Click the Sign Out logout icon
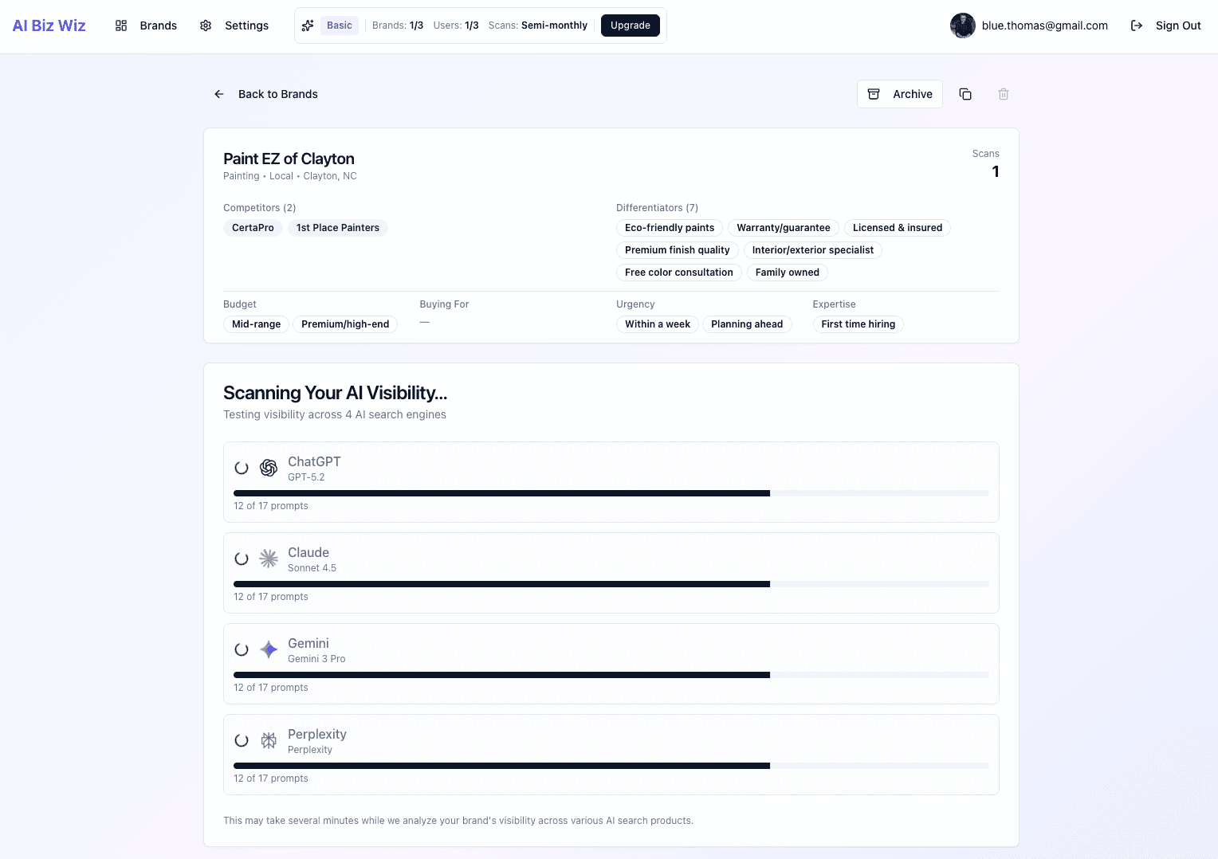Screen dimensions: 1218x859 pyautogui.click(x=1136, y=25)
